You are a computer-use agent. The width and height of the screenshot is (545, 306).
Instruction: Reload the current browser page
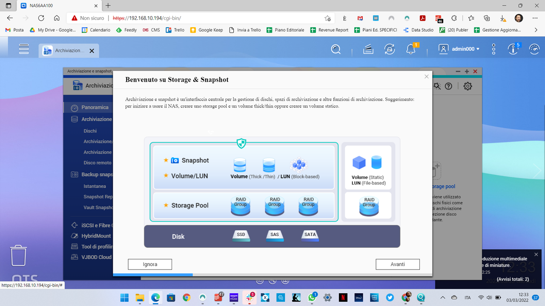(41, 18)
